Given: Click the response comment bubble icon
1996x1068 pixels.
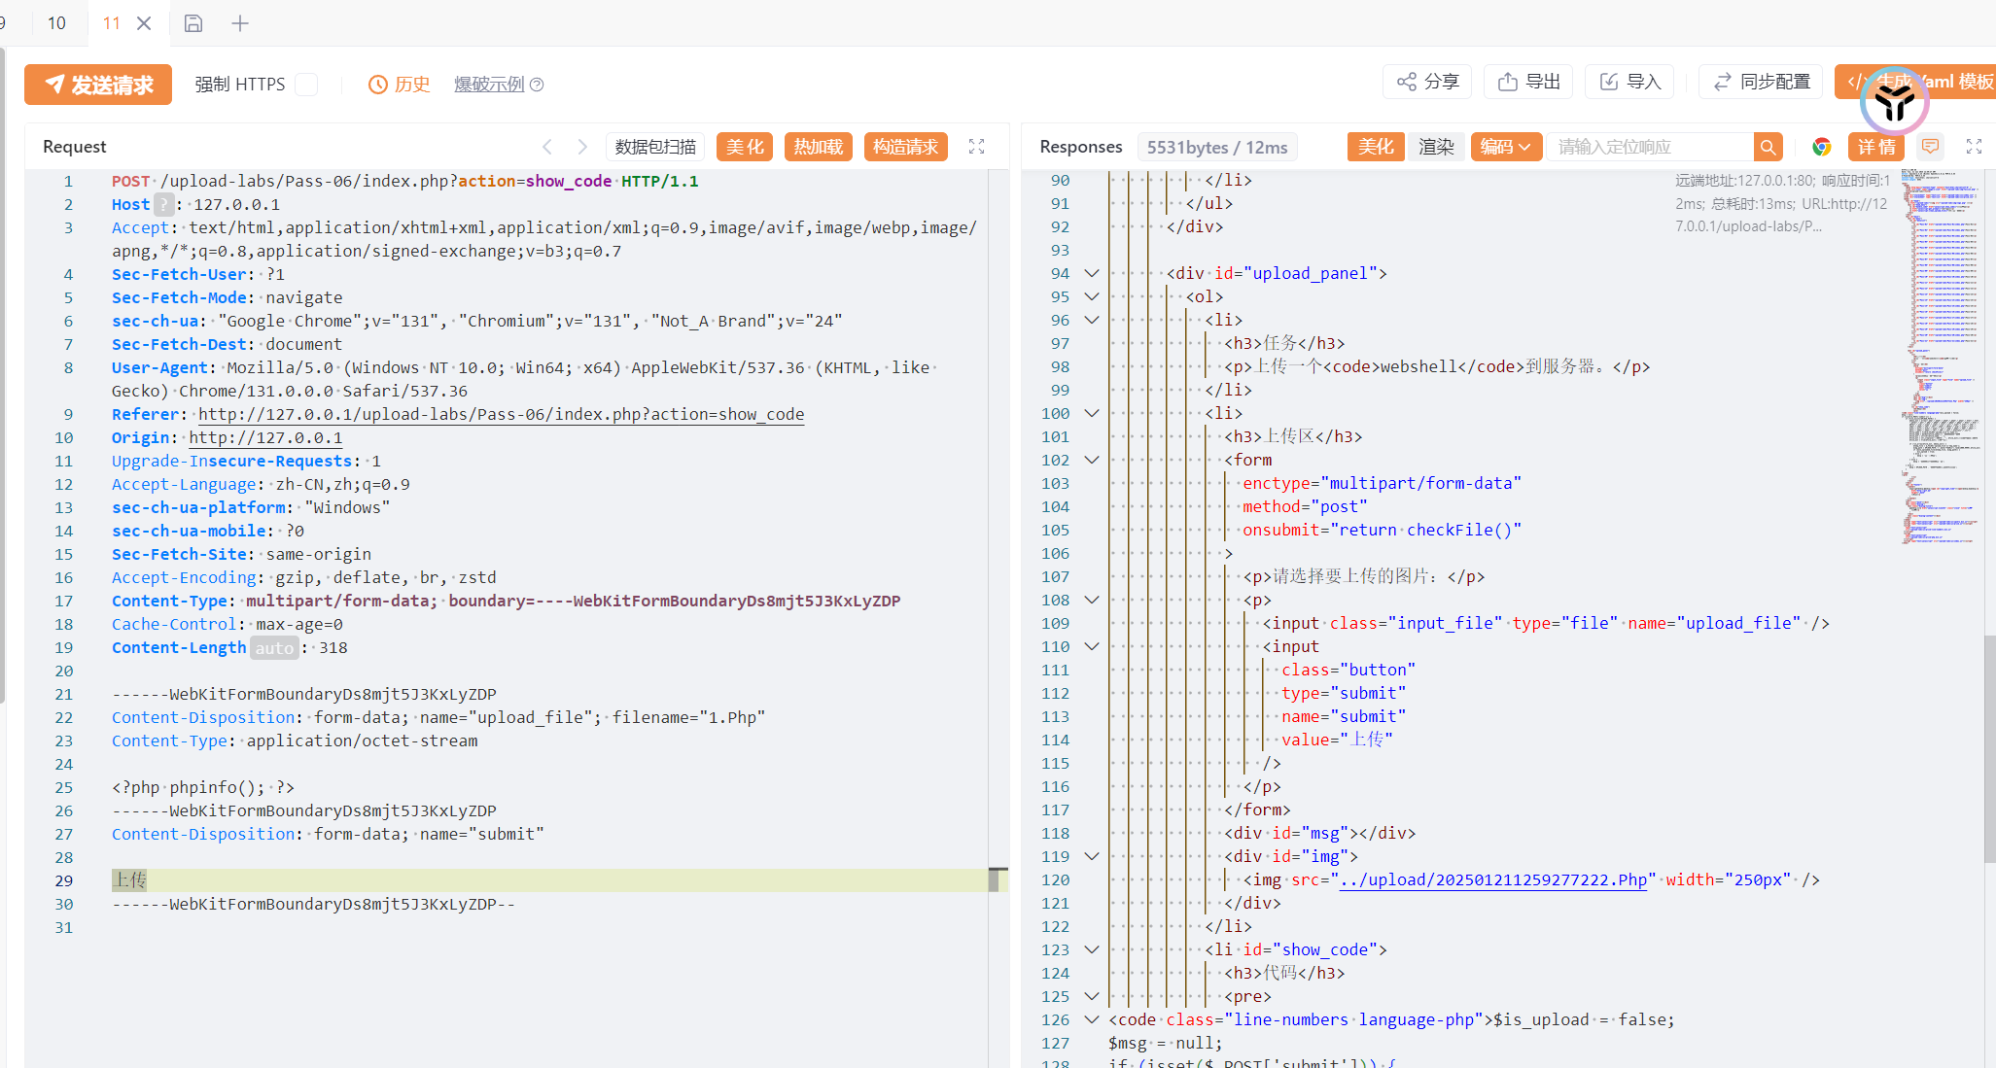Looking at the screenshot, I should [x=1931, y=147].
